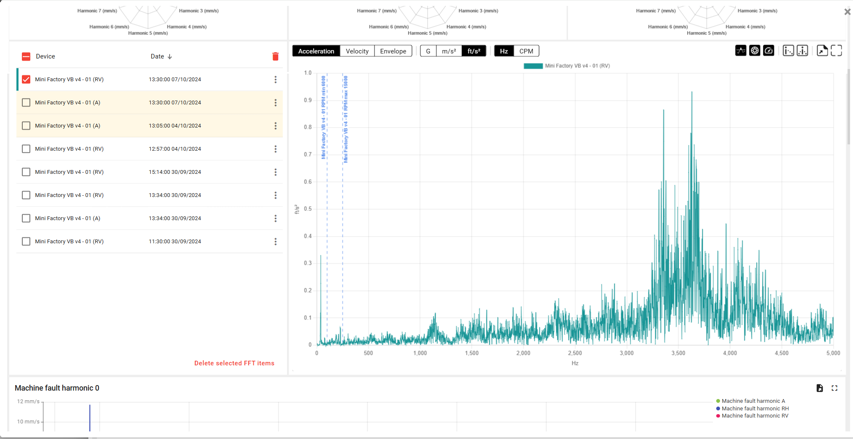Uncheck the 13:30:00 07/10/2024 RV measurement
This screenshot has width=853, height=439.
tap(26, 80)
